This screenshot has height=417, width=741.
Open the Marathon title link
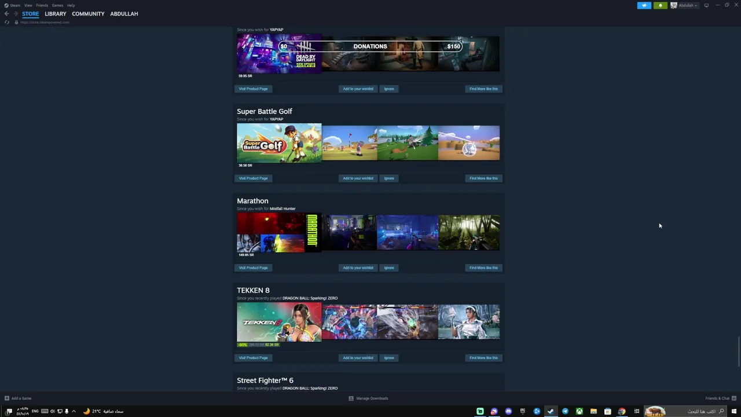coord(252,201)
